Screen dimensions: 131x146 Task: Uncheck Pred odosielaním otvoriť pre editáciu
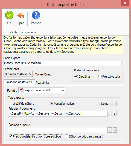tap(10, 136)
